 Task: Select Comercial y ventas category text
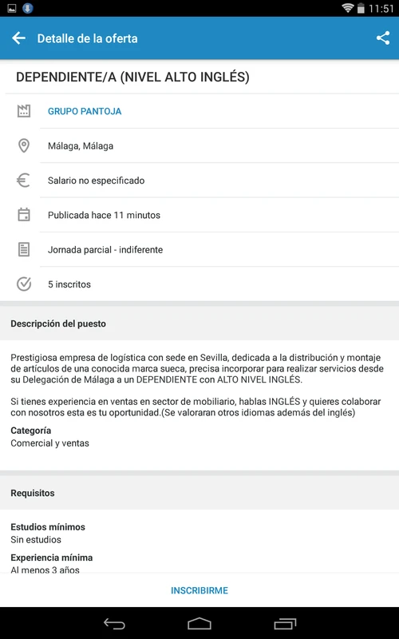click(49, 443)
